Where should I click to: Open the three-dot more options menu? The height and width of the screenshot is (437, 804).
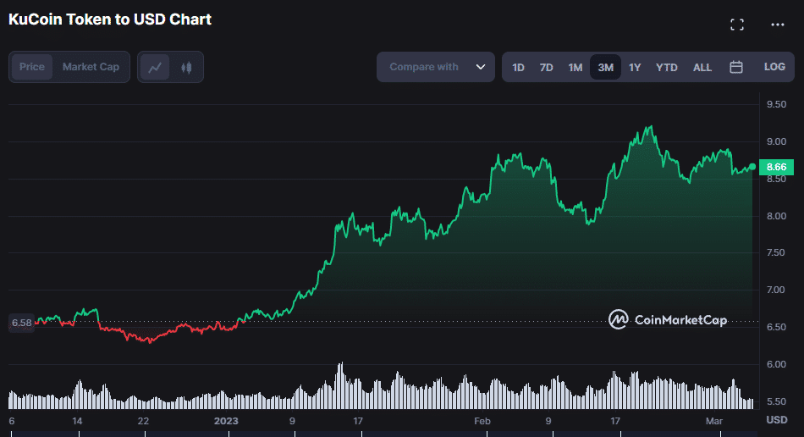click(777, 25)
